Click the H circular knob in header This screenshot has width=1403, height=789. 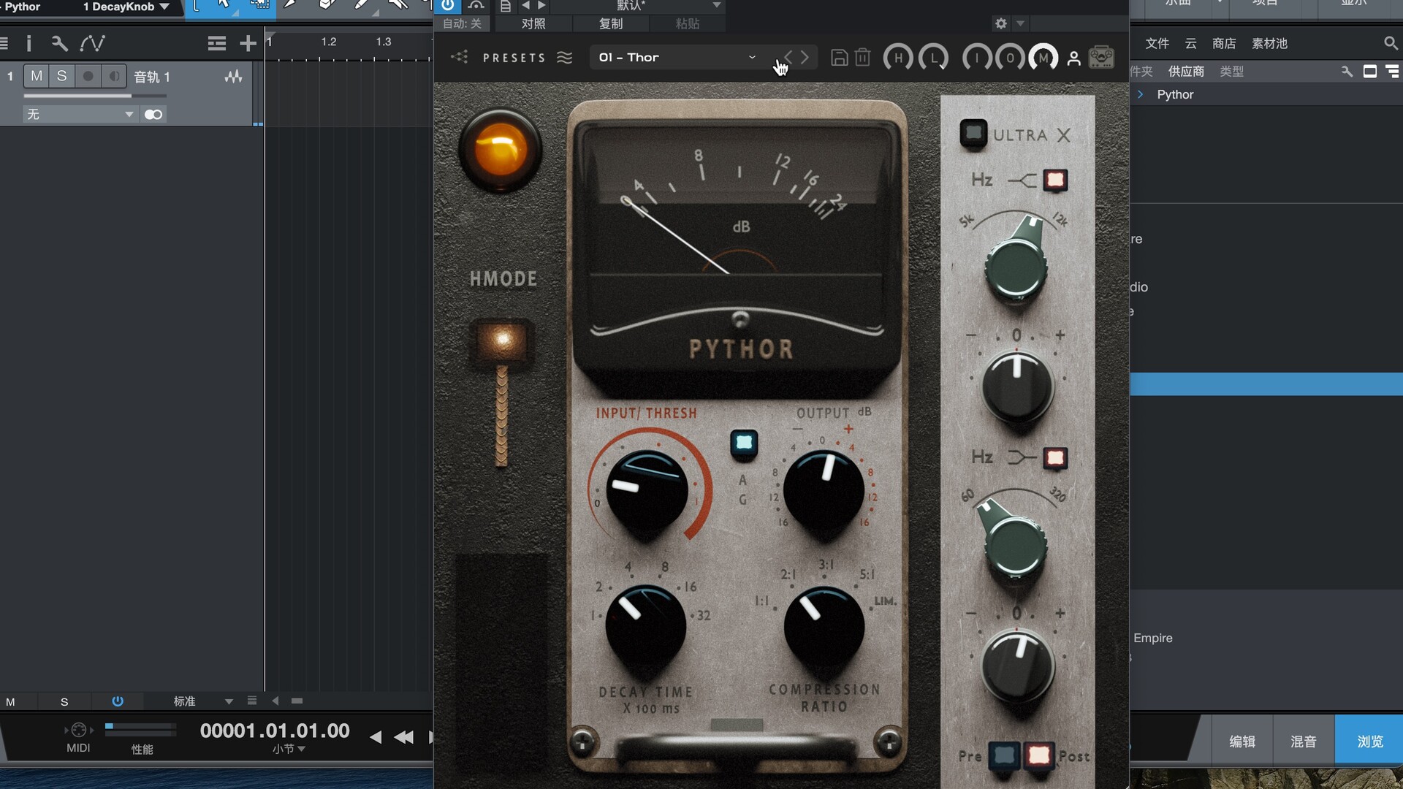tap(898, 57)
